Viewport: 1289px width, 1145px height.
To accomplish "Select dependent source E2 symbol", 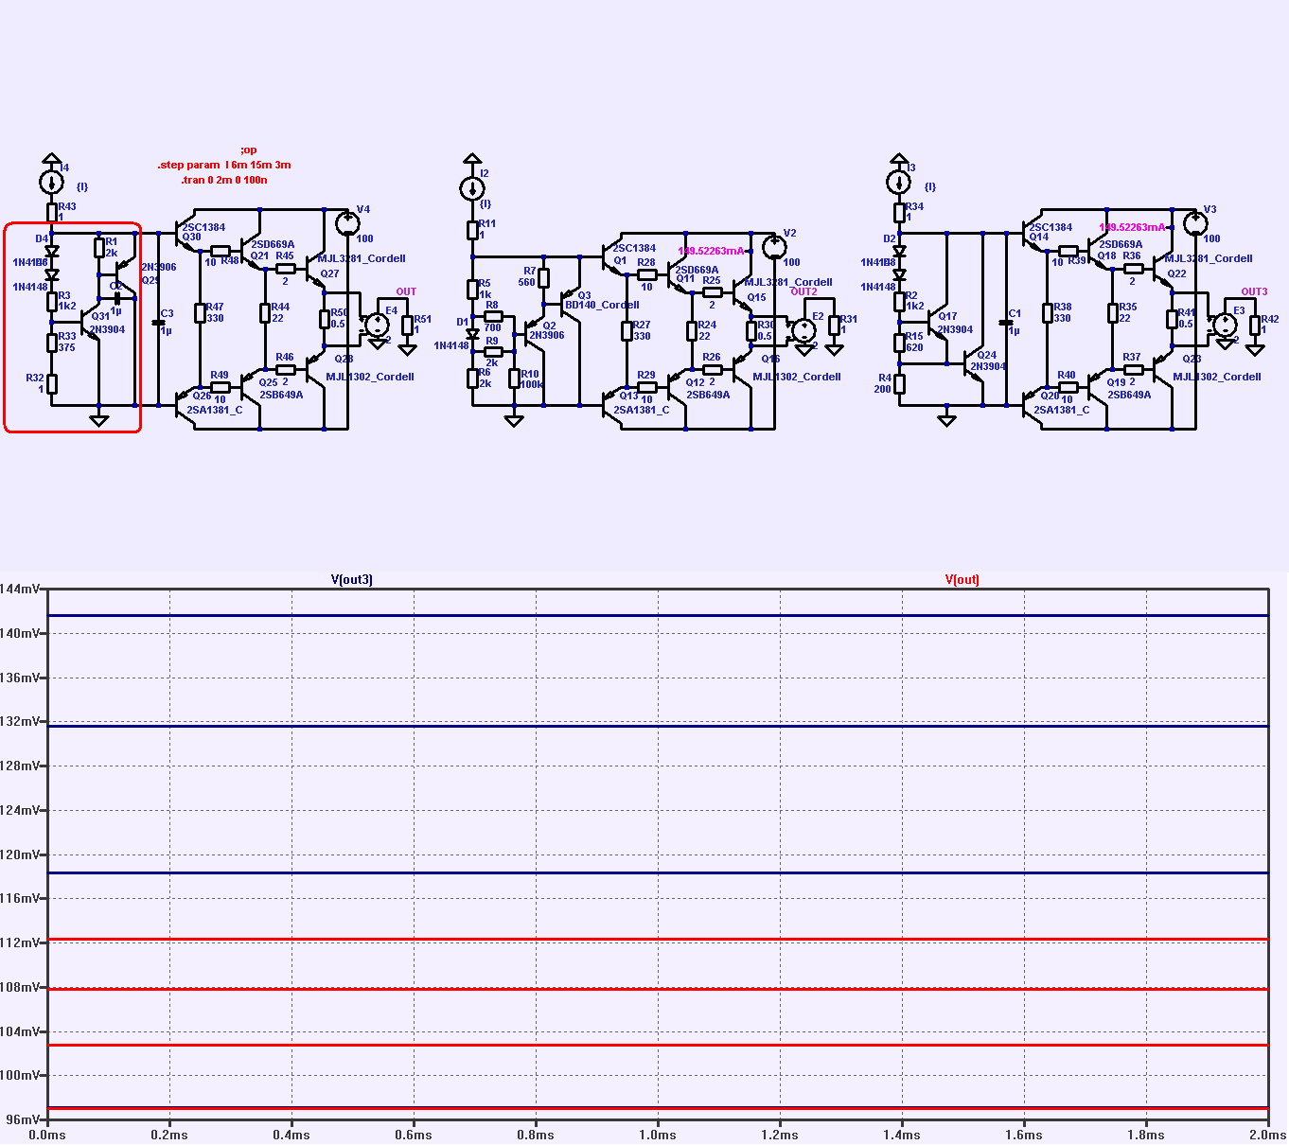I will coord(803,330).
